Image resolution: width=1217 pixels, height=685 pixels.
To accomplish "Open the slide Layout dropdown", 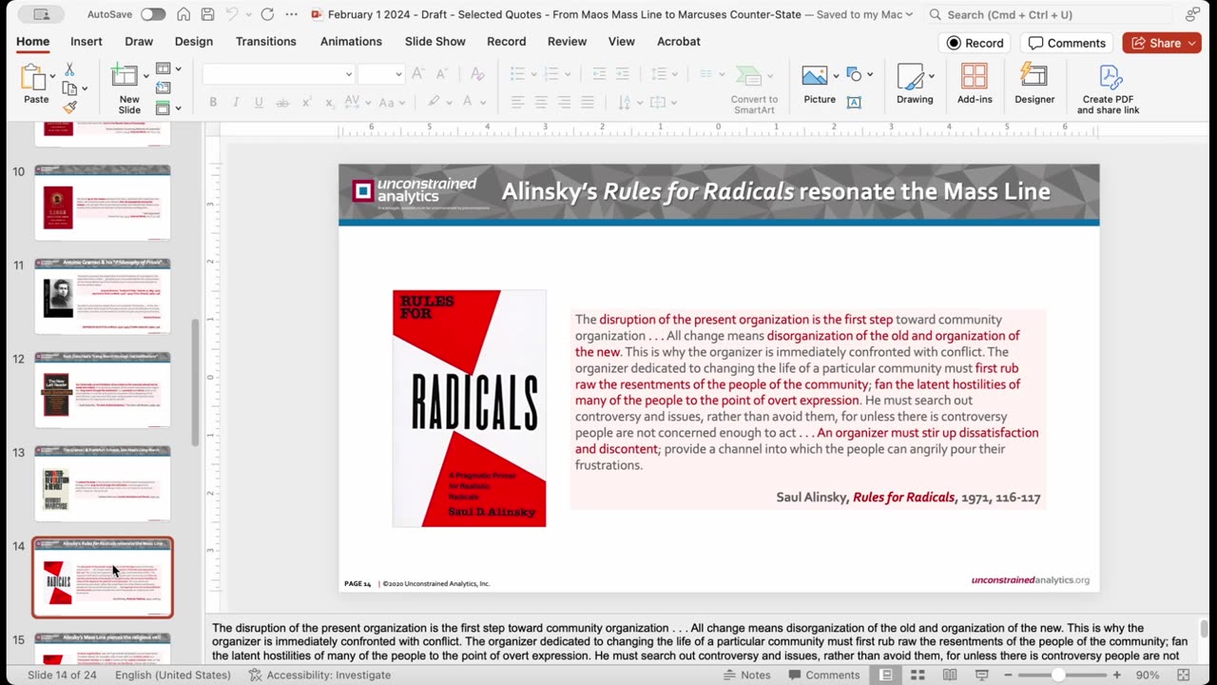I will pos(167,68).
